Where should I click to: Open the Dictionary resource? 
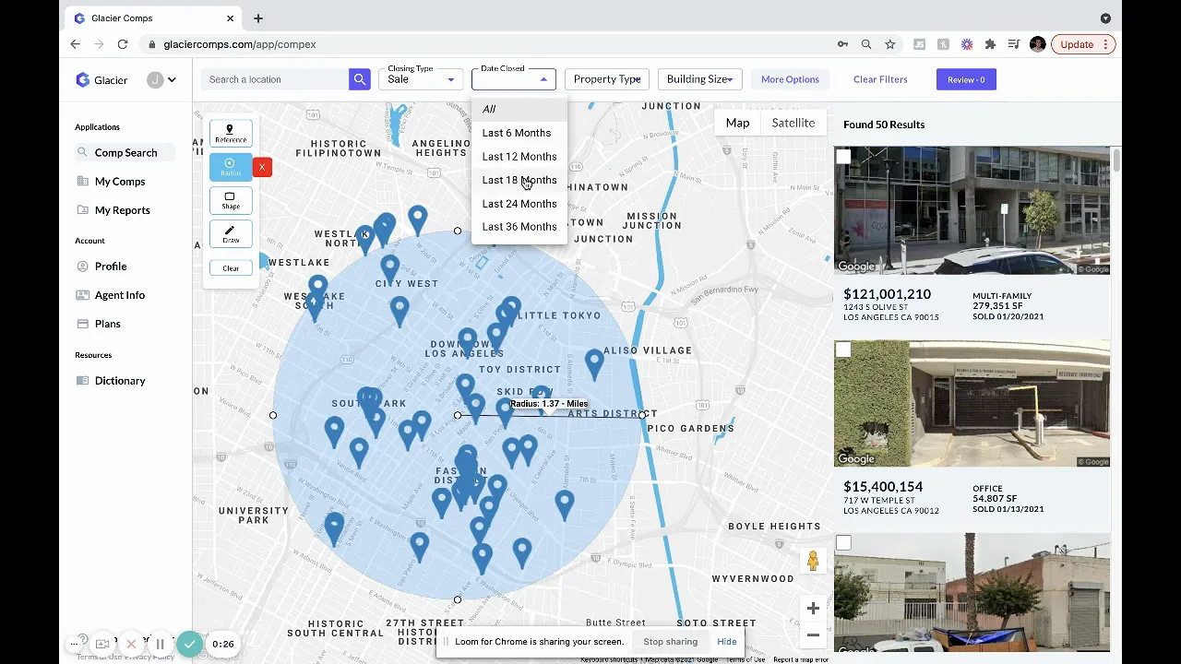point(120,381)
